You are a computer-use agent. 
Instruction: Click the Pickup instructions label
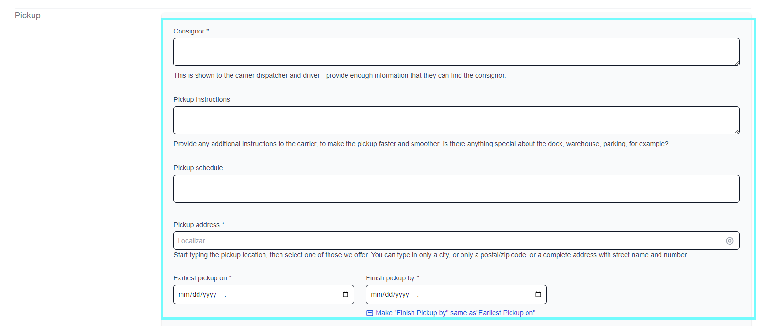coord(202,99)
